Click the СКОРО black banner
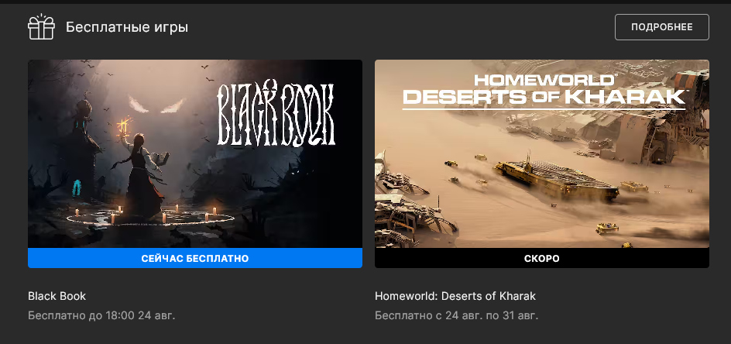 tap(542, 258)
